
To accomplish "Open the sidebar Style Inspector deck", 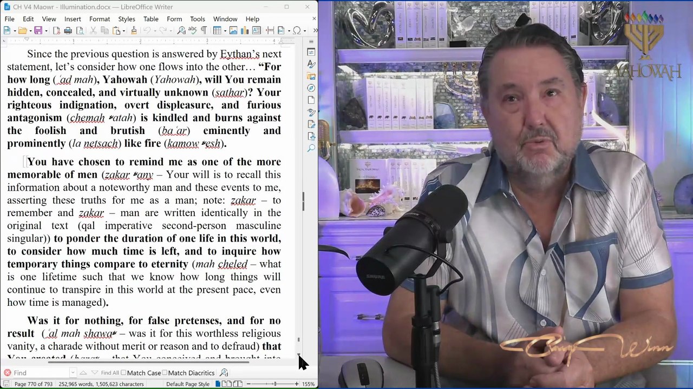I will [311, 112].
